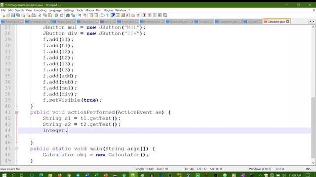This screenshot has width=316, height=177.
Task: Click the Replace toolbar icon
Action: (73, 15)
